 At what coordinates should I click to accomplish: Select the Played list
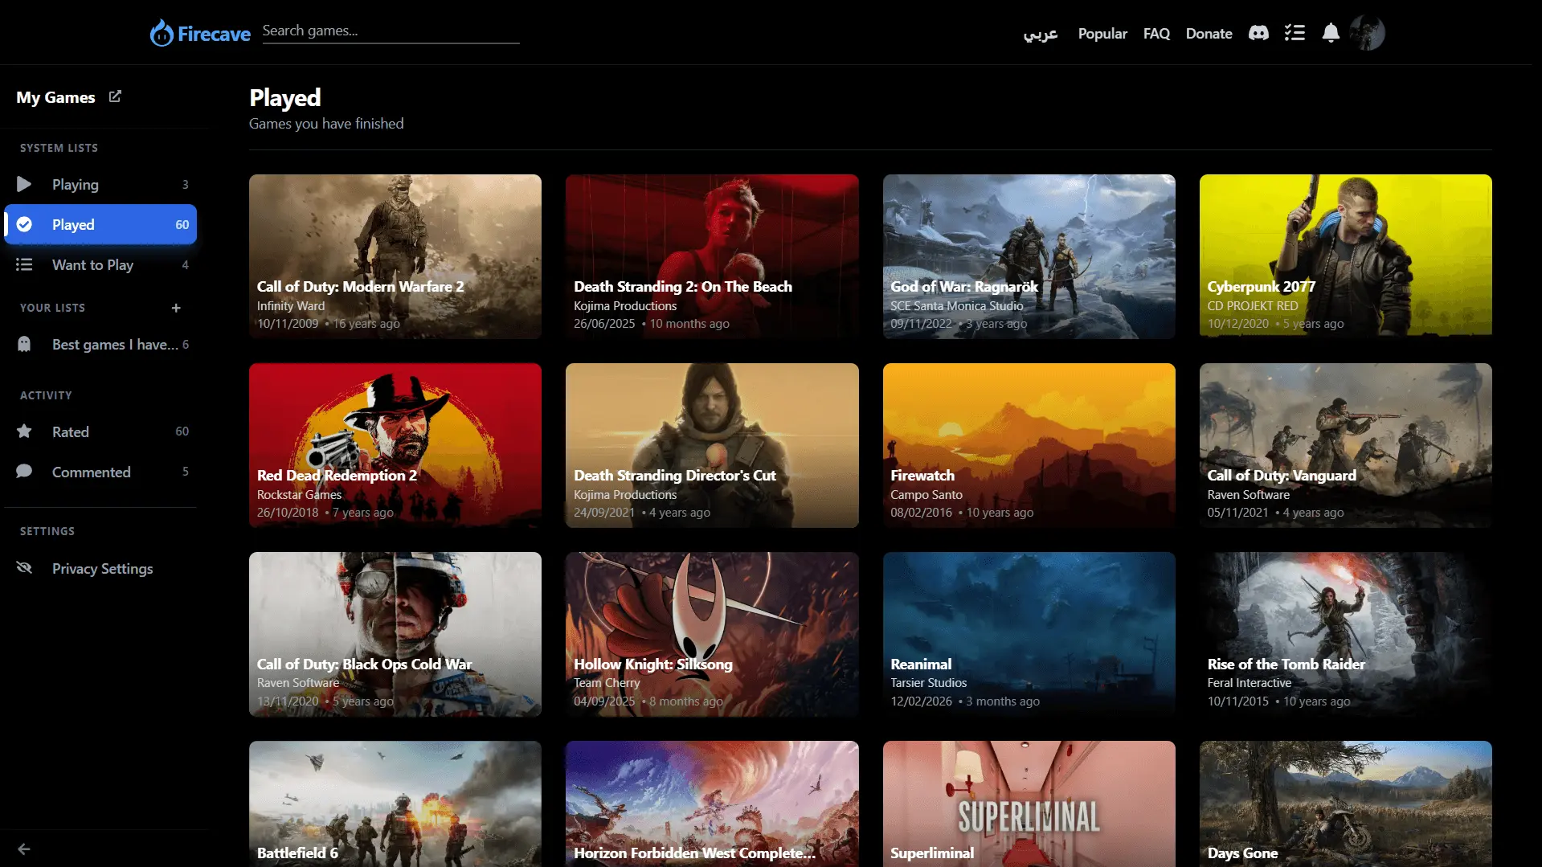[100, 224]
